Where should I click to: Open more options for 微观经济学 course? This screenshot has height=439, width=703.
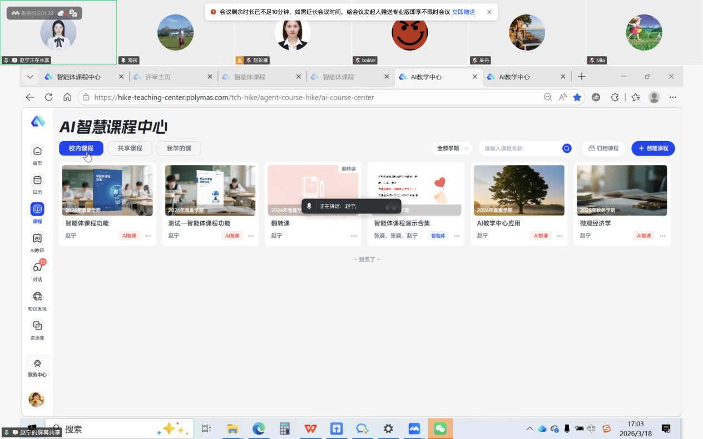(x=662, y=236)
